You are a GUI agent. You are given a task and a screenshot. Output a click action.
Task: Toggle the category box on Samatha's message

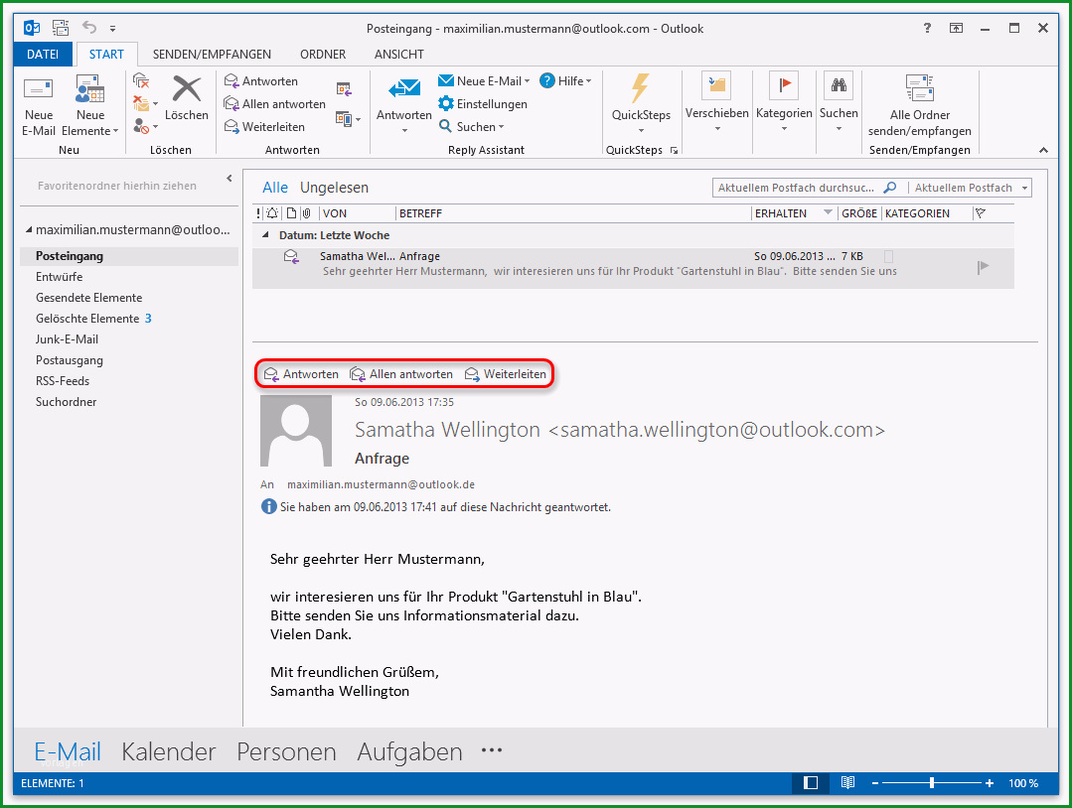coord(889,257)
